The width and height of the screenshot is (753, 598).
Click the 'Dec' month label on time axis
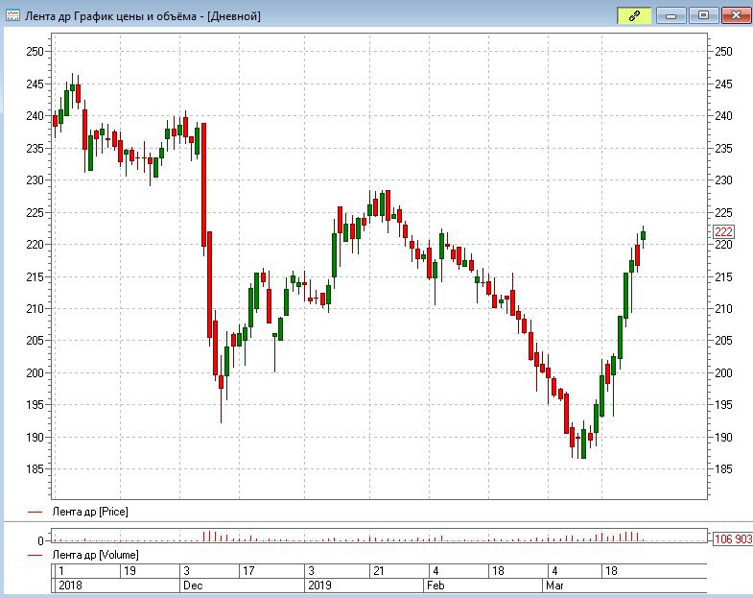[x=193, y=586]
